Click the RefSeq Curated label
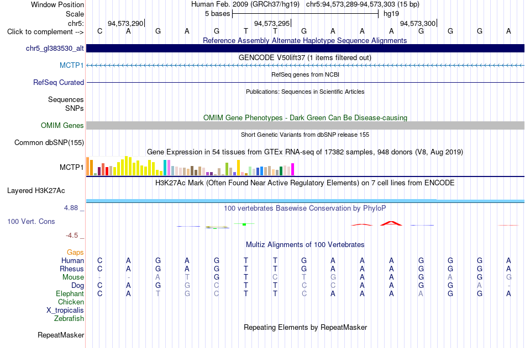Image resolution: width=525 pixels, height=348 pixels. click(x=59, y=82)
